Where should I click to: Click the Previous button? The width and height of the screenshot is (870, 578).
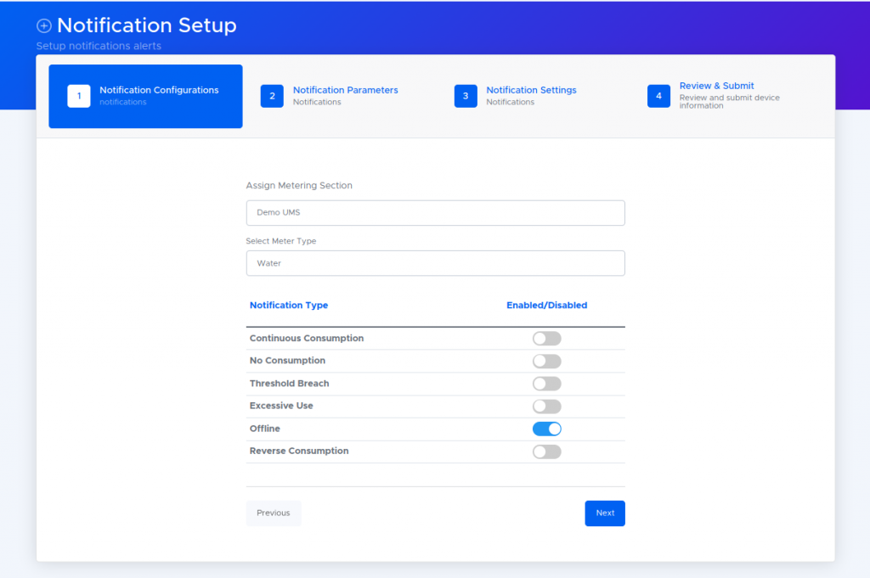coord(273,513)
